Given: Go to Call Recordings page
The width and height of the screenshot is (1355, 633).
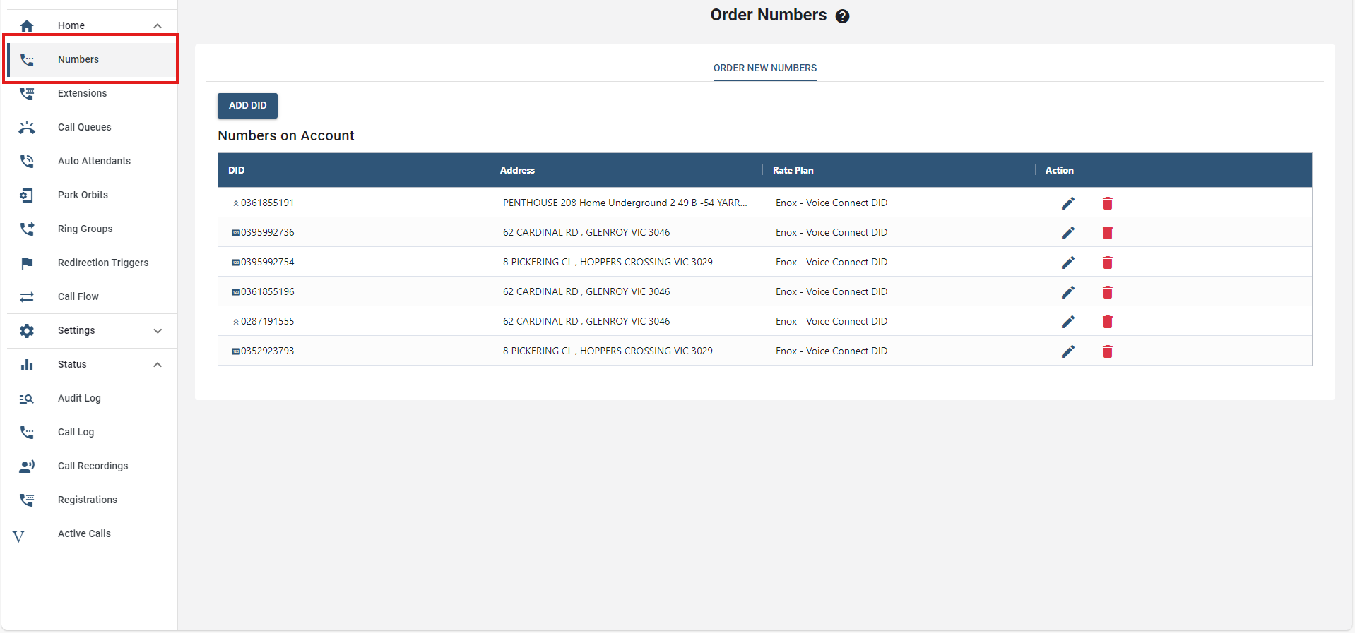Looking at the screenshot, I should 93,466.
